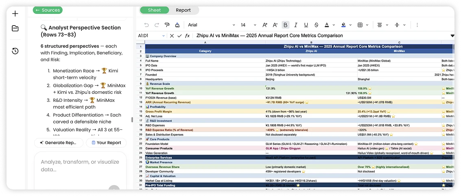Image resolution: width=461 pixels, height=196 pixels.
Task: Click the Generate Report button
Action: [59, 142]
